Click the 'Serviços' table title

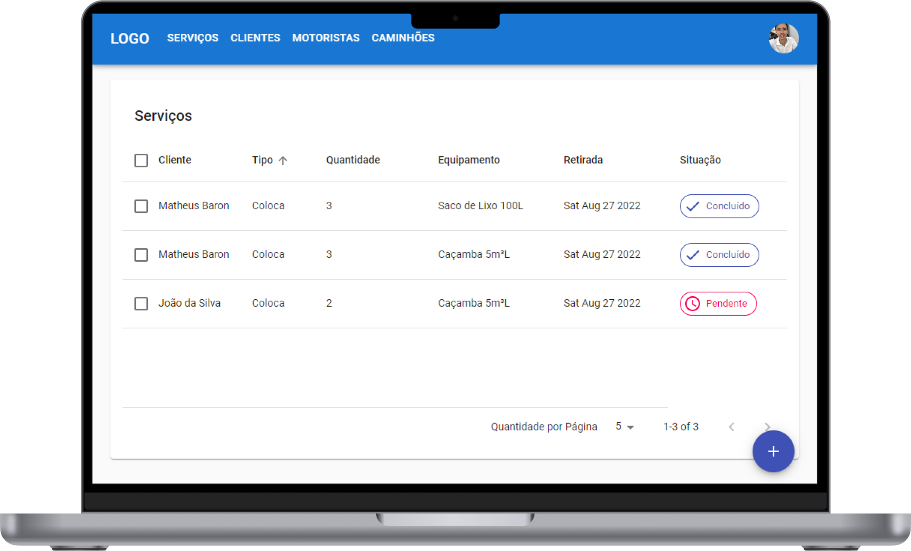[x=163, y=116]
